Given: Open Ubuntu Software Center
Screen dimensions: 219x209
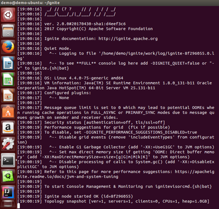Looking at the screenshot, I should (x=8, y=112).
